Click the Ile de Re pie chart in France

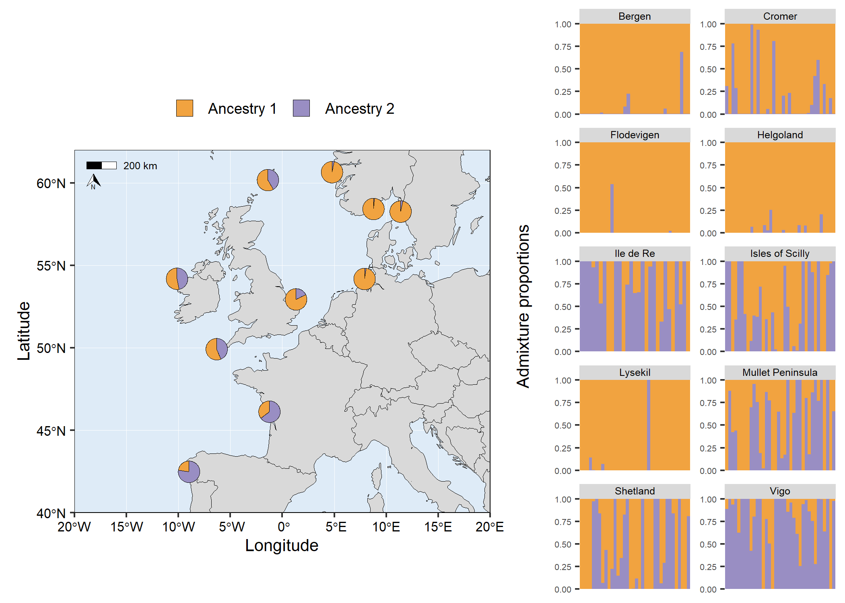(x=269, y=411)
